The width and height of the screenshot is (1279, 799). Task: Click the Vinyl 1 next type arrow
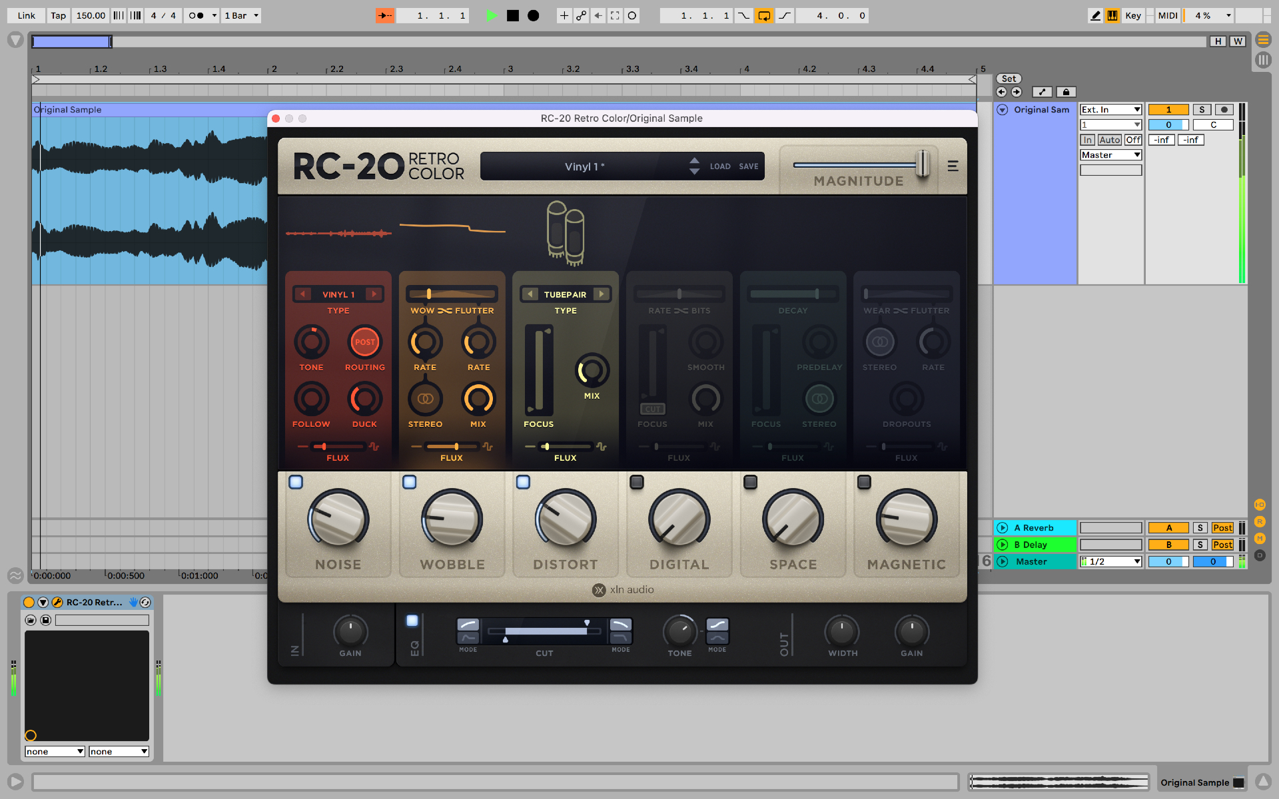[374, 294]
